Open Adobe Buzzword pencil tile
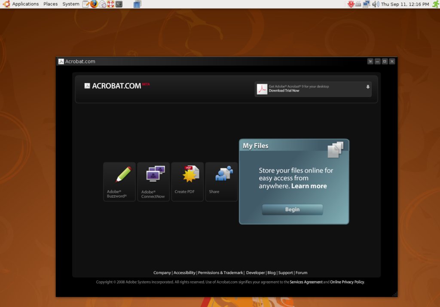Image resolution: width=440 pixels, height=307 pixels. 119,182
